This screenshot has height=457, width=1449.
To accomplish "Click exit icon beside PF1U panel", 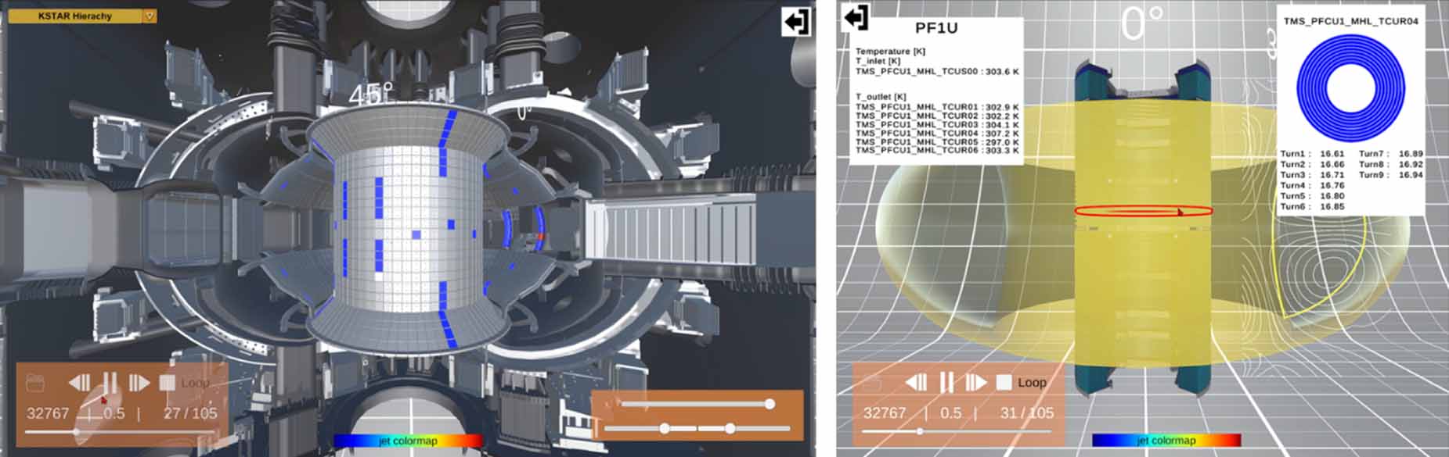I will point(855,17).
